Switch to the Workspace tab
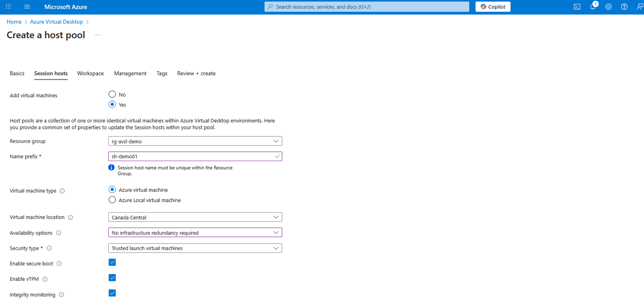 click(x=90, y=73)
